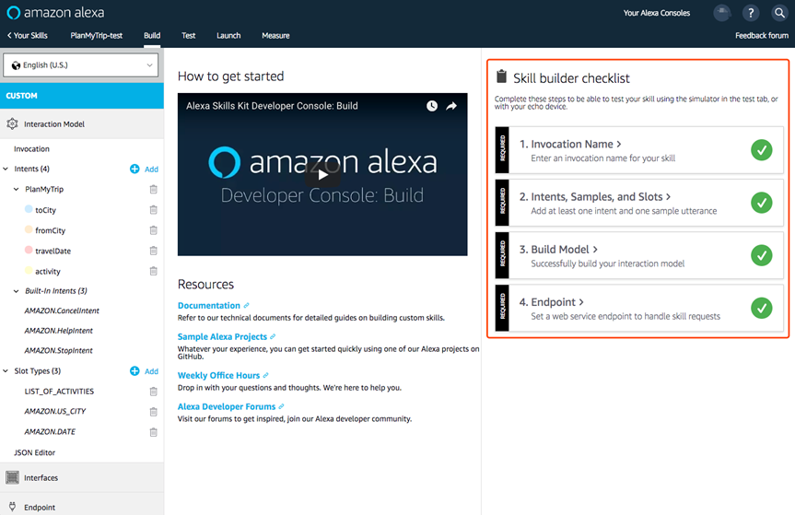Open the Feedback forum link
The image size is (795, 515).
click(762, 36)
